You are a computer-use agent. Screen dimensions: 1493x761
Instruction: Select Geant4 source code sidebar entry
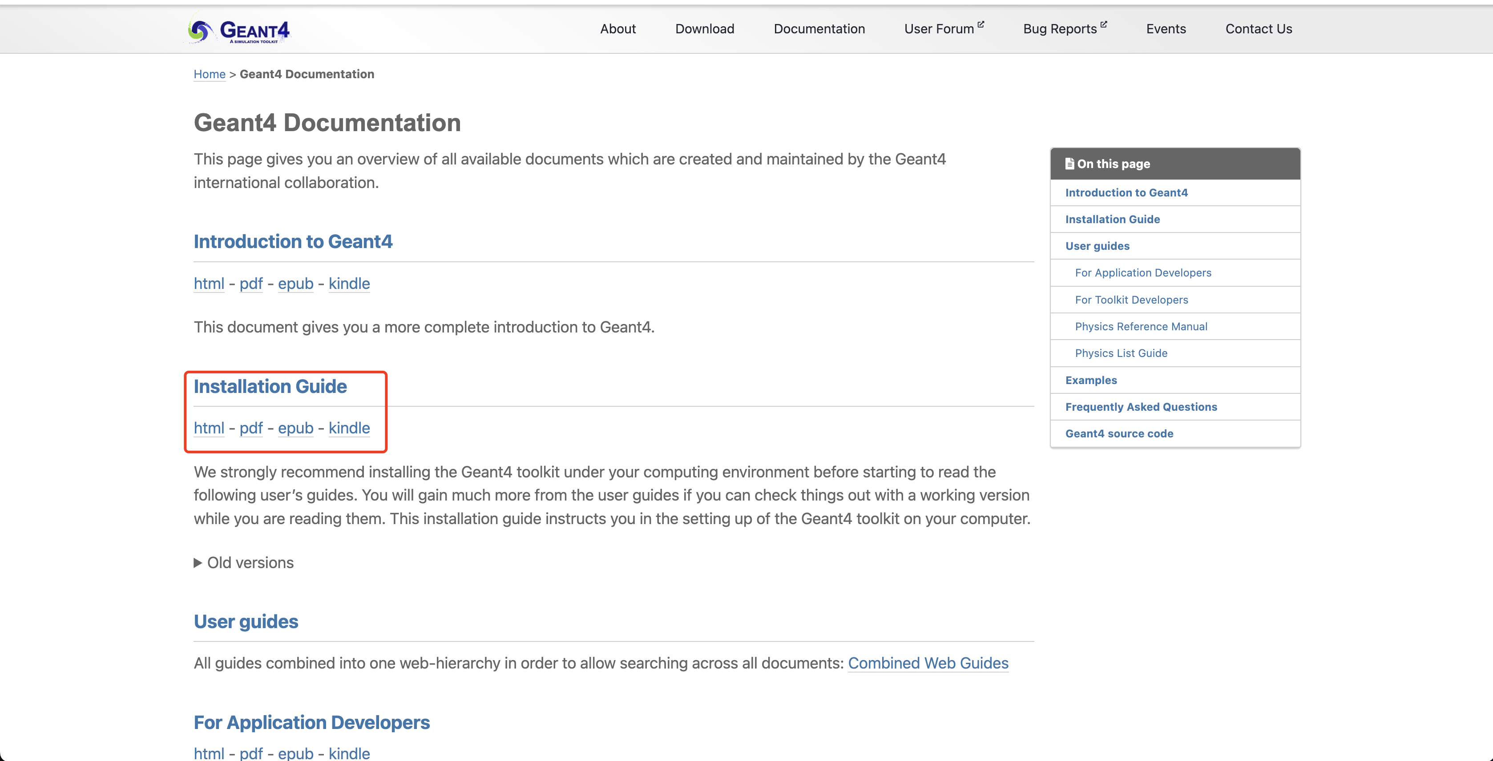point(1118,434)
